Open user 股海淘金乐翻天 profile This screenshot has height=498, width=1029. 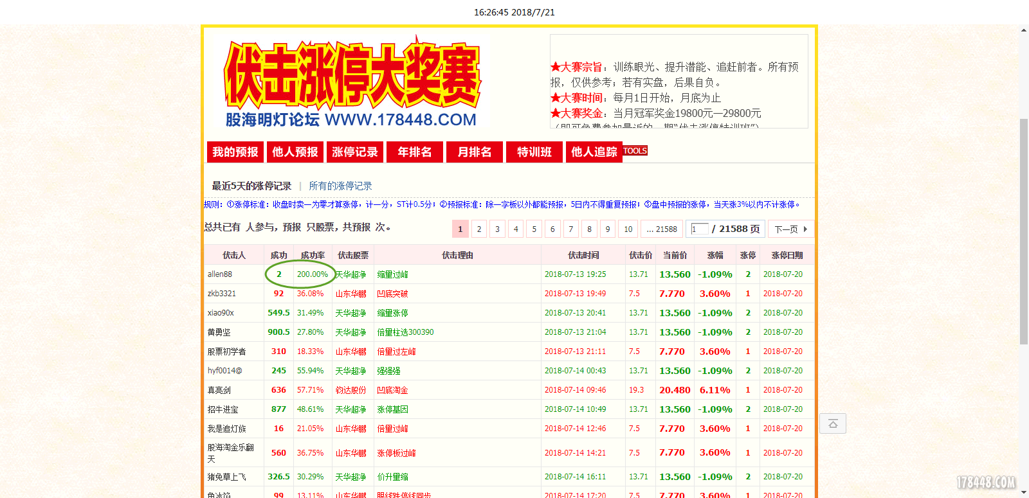230,452
